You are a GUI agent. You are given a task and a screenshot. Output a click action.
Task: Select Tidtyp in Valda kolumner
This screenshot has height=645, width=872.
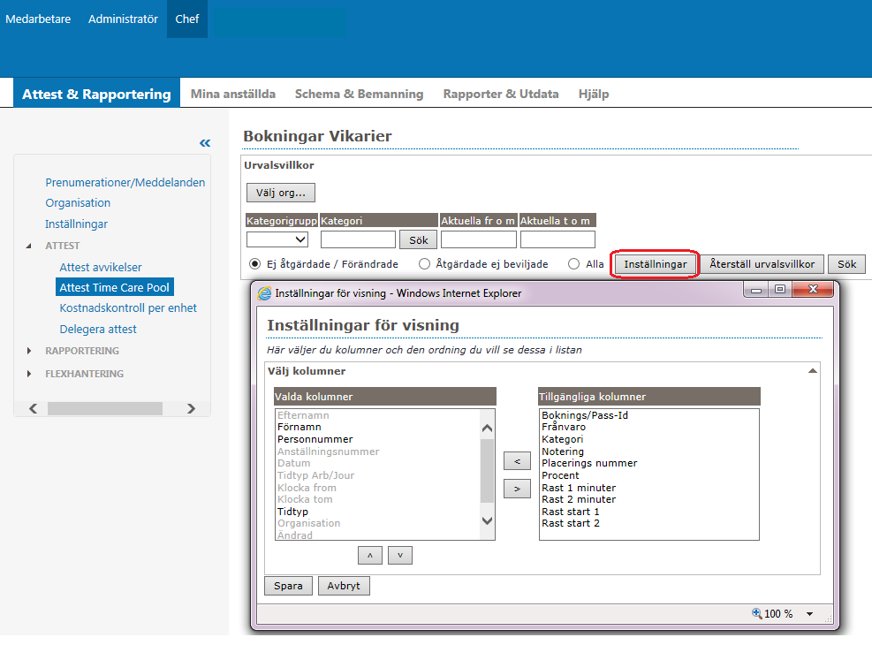click(x=292, y=512)
